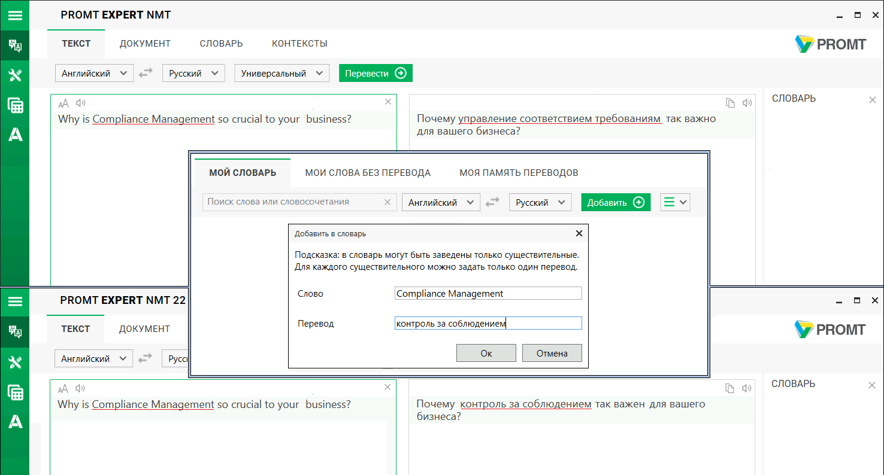Copy translation icon in top window

pos(730,103)
